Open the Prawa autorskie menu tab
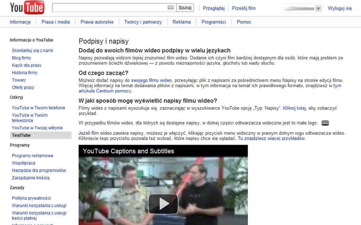This screenshot has height=225, width=361. click(x=97, y=22)
